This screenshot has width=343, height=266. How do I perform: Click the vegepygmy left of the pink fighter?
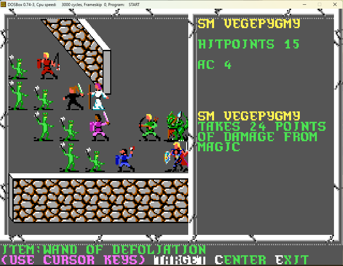pyautogui.click(x=69, y=129)
